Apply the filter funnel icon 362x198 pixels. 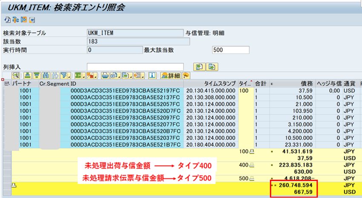click(64, 75)
